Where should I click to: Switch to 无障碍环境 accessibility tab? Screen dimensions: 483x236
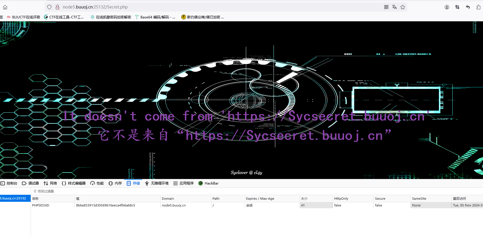157,183
